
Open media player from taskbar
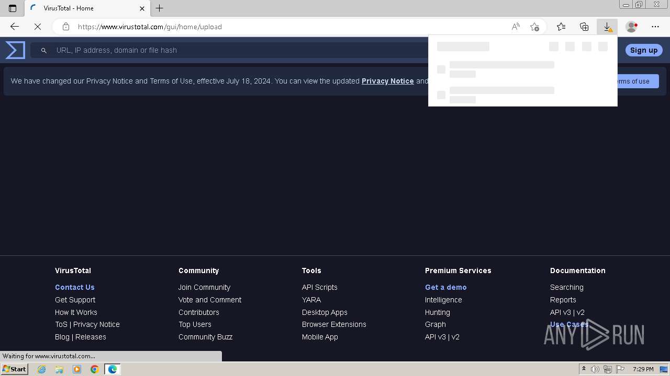(77, 369)
